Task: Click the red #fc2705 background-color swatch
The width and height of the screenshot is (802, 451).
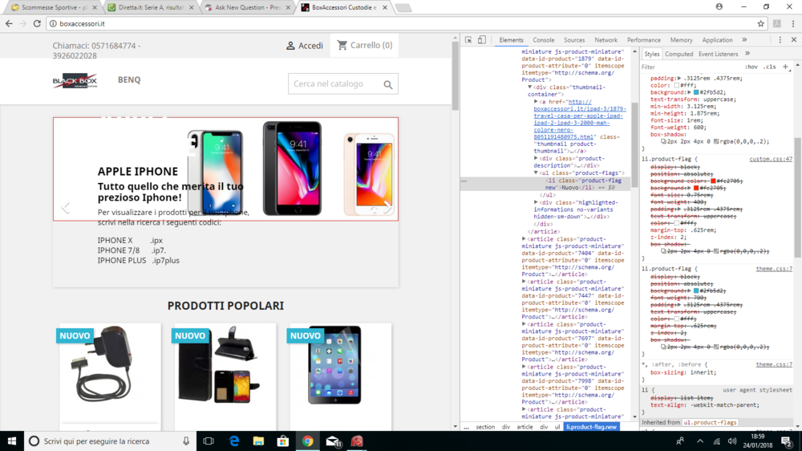Action: click(713, 181)
